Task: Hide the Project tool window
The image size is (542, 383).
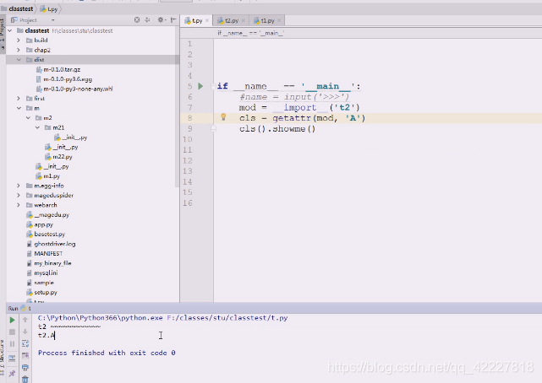Action: coord(173,20)
